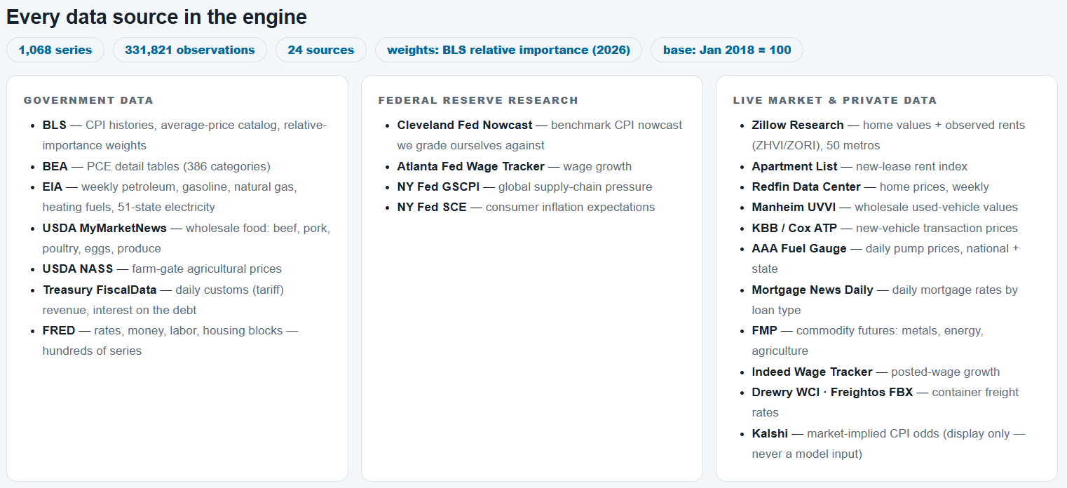1067x488 pixels.
Task: Click the 'Every data source in the engine' heading
Action: (156, 17)
